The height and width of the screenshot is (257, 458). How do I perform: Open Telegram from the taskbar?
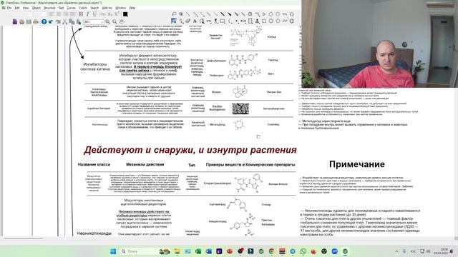click(293, 251)
